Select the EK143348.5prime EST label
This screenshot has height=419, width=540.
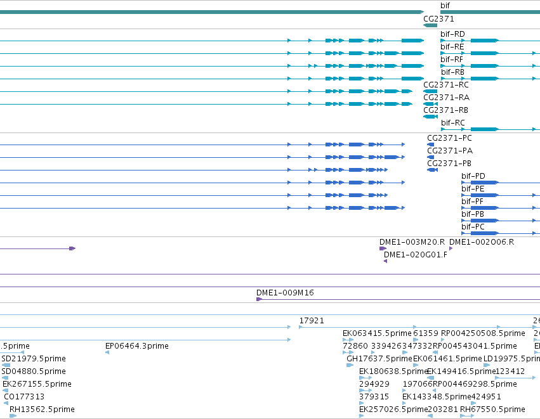(x=437, y=397)
